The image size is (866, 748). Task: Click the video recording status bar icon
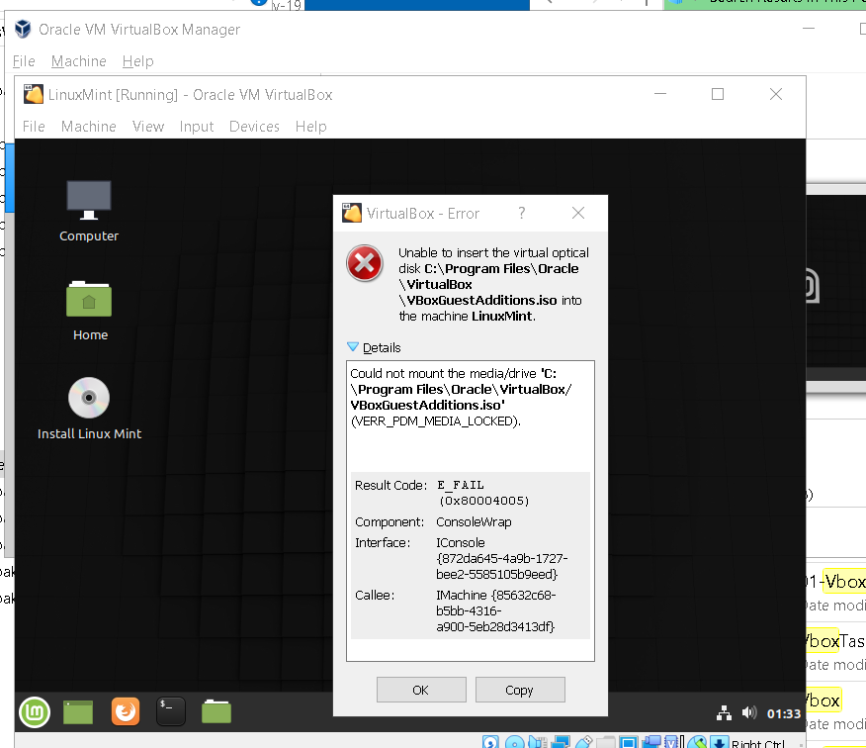[651, 742]
